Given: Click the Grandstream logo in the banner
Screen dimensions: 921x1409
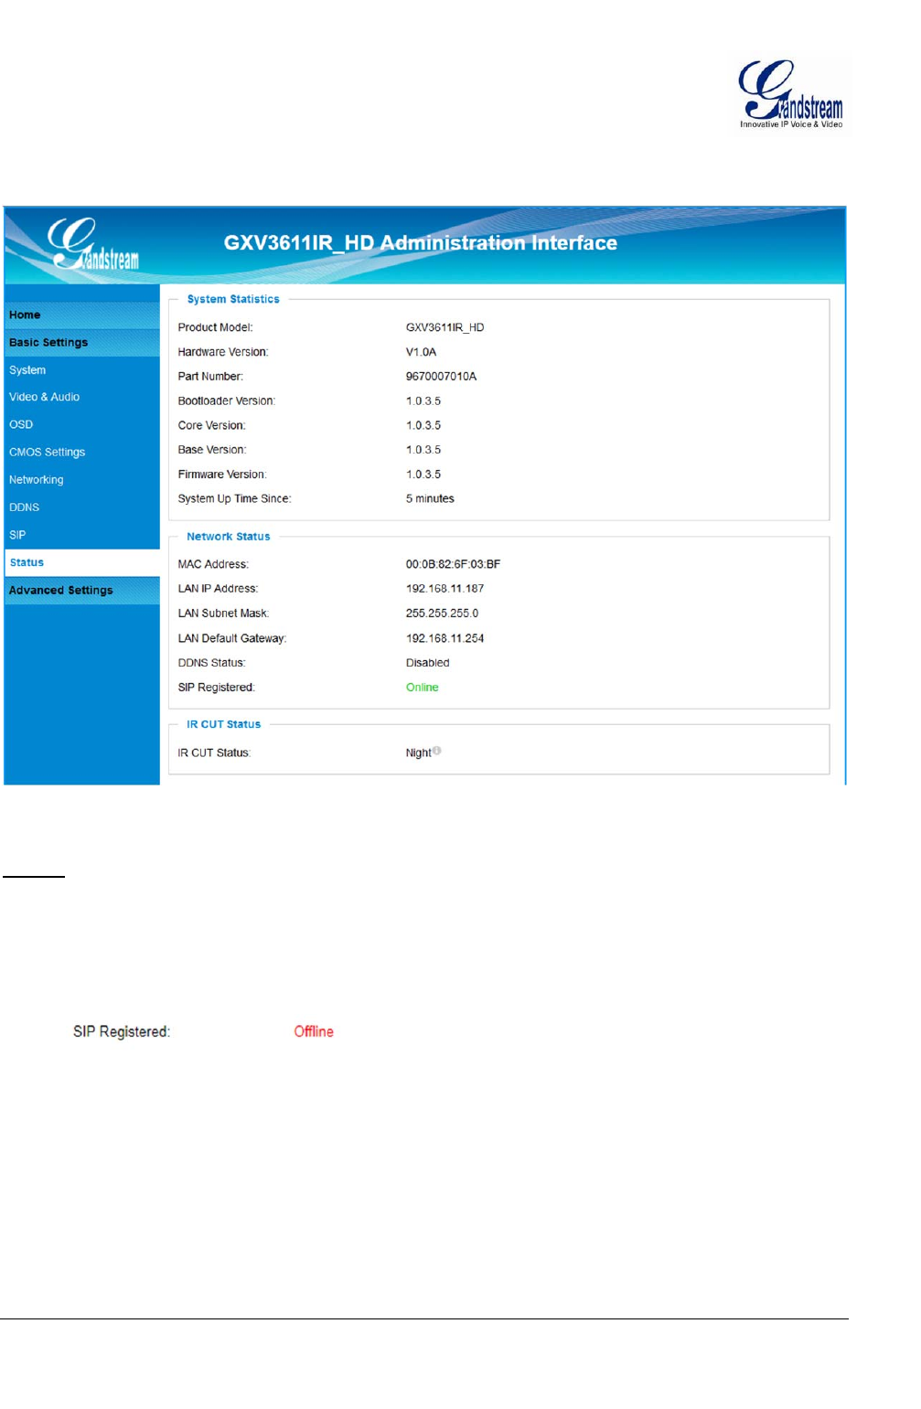Looking at the screenshot, I should point(93,245).
